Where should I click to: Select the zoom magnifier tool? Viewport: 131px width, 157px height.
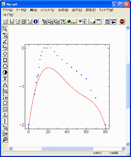coord(5,140)
